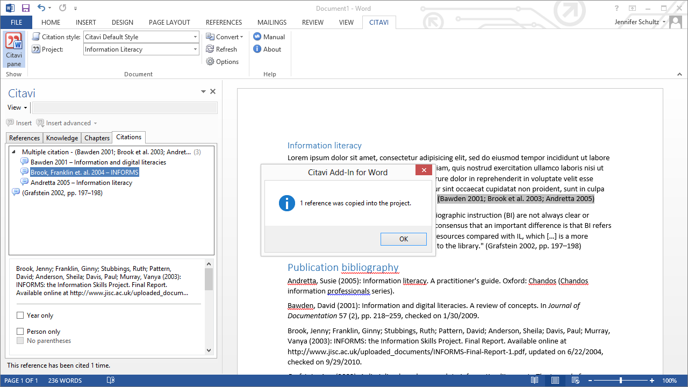Enable the Year only checkbox
Image resolution: width=688 pixels, height=387 pixels.
point(20,316)
